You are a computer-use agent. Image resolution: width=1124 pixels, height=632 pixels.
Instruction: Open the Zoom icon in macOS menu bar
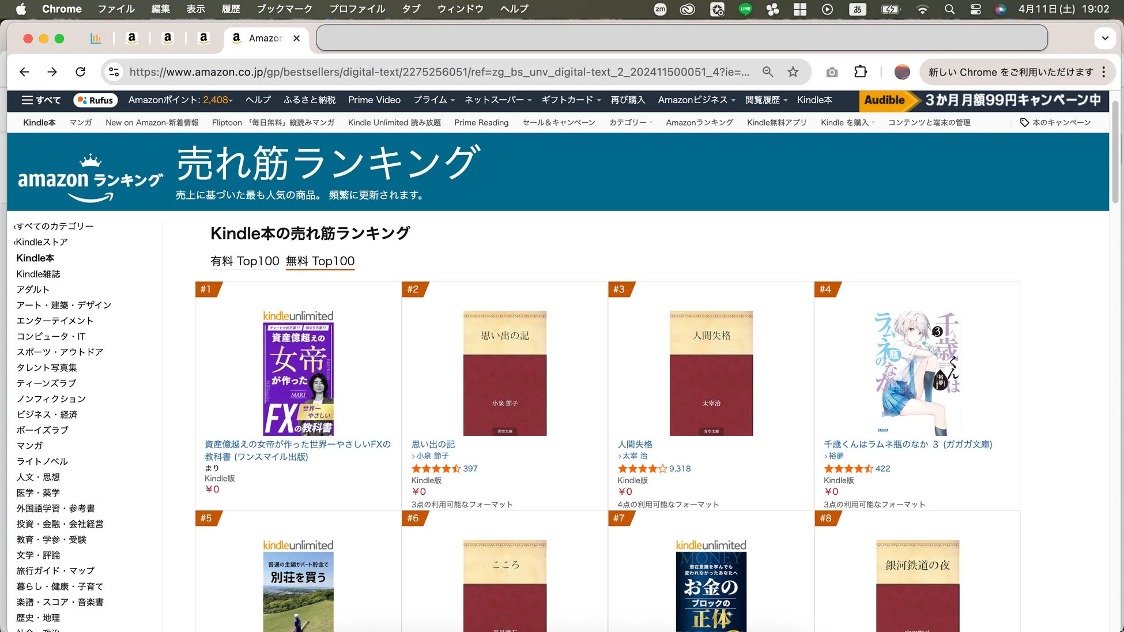(x=661, y=9)
